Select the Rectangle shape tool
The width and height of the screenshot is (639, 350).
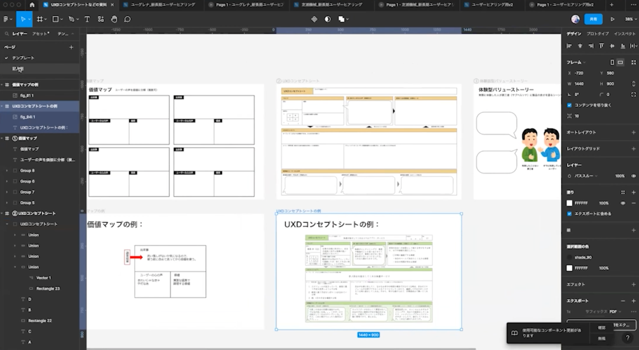point(55,19)
